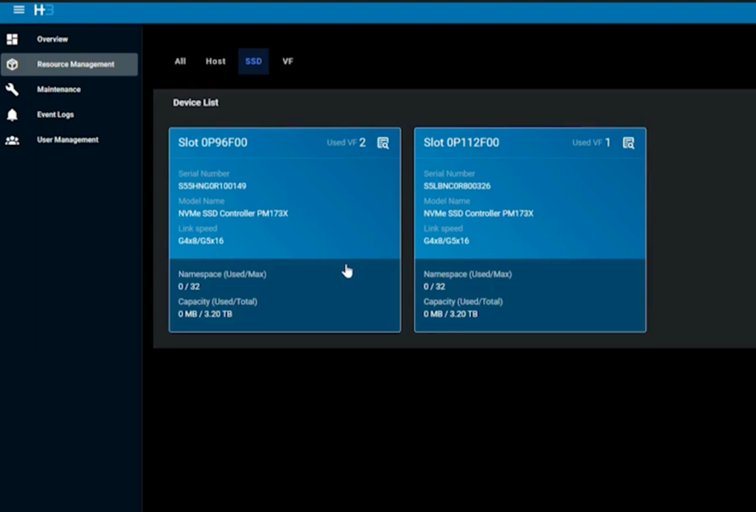The image size is (756, 512).
Task: Click serial number S5LBNC0R800326
Action: (457, 186)
